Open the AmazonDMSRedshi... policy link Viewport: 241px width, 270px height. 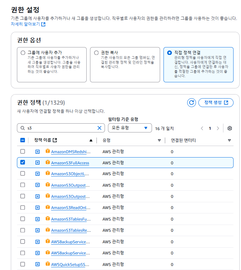71,152
